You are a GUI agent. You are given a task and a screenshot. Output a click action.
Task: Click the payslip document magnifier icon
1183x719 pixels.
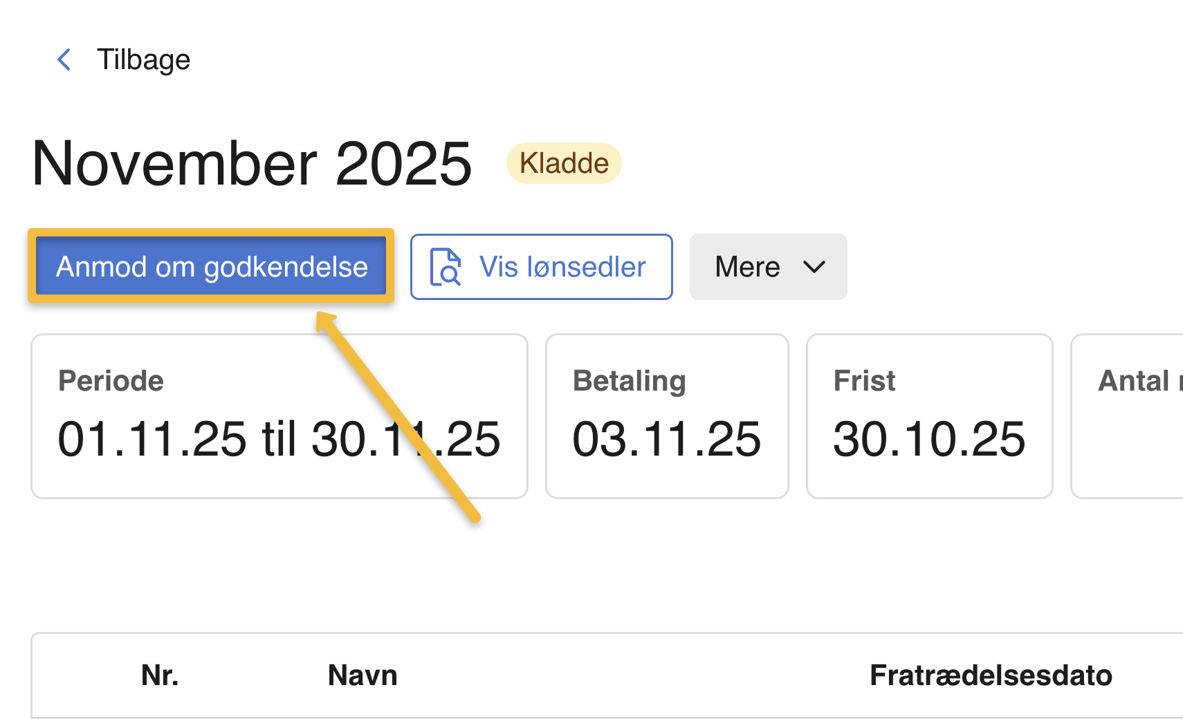click(446, 267)
